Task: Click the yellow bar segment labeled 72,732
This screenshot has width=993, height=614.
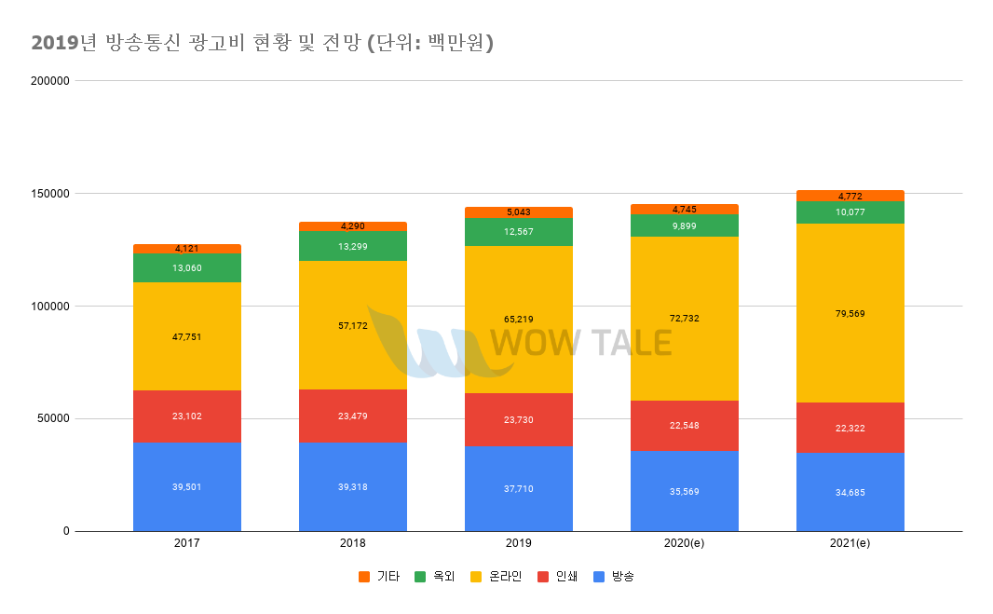Action: (x=684, y=318)
